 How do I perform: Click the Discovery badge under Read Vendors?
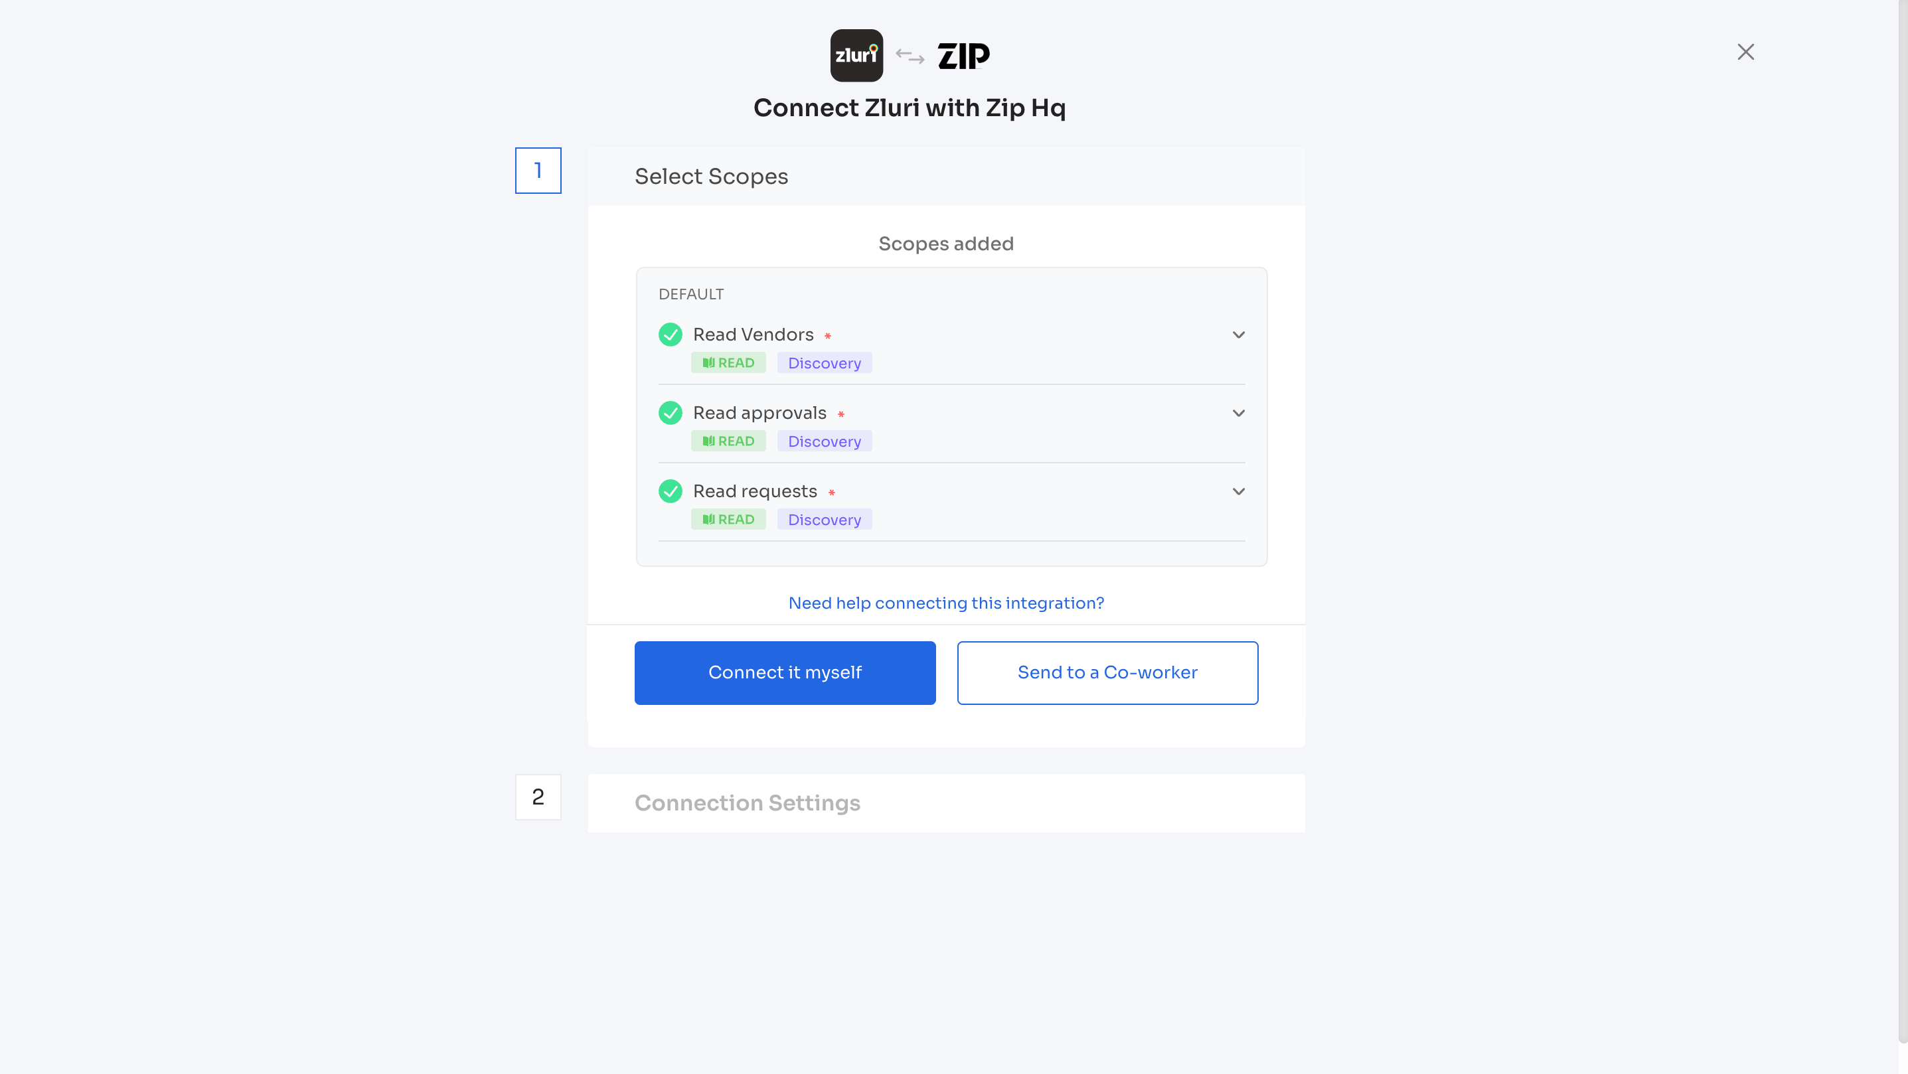pos(825,362)
